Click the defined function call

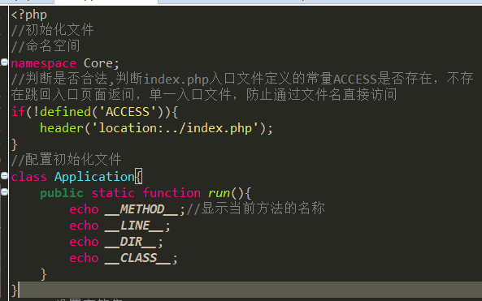pos(66,112)
